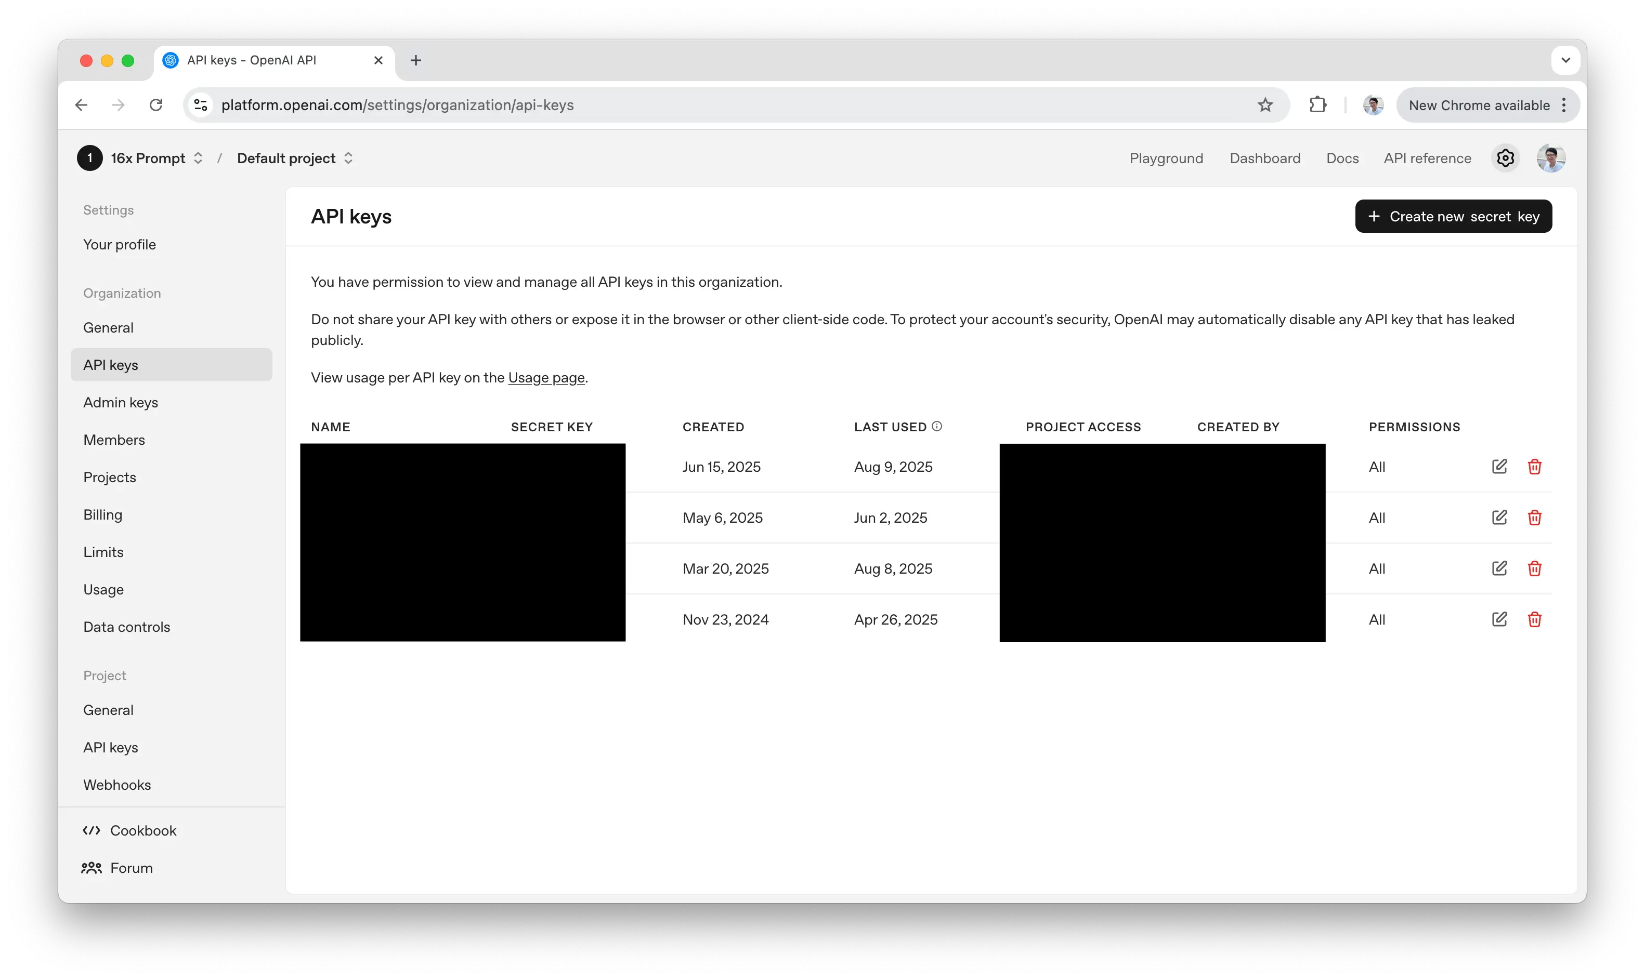Create a new secret key
This screenshot has width=1645, height=980.
click(x=1453, y=217)
